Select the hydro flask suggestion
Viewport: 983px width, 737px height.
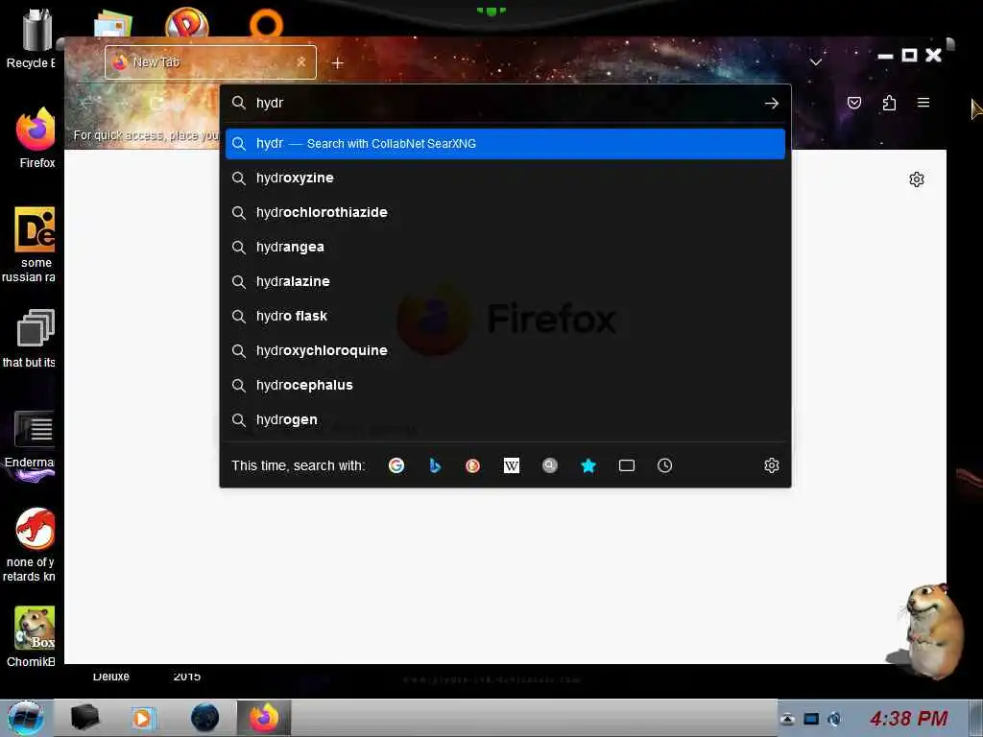pyautogui.click(x=505, y=316)
